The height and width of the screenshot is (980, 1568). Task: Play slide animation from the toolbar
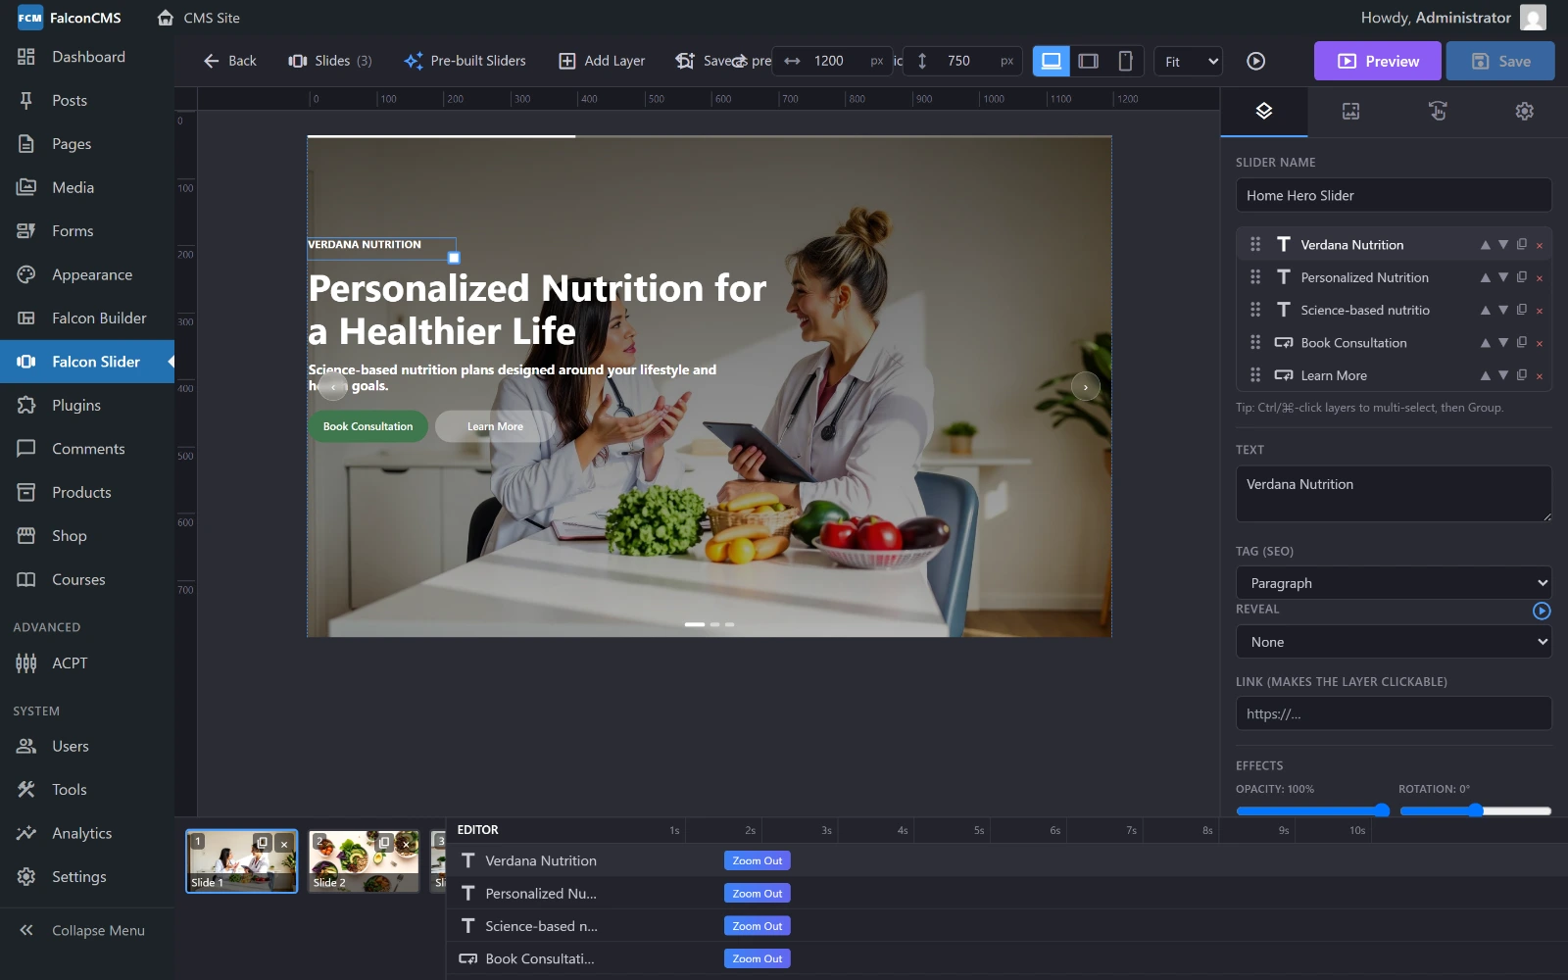pyautogui.click(x=1255, y=61)
